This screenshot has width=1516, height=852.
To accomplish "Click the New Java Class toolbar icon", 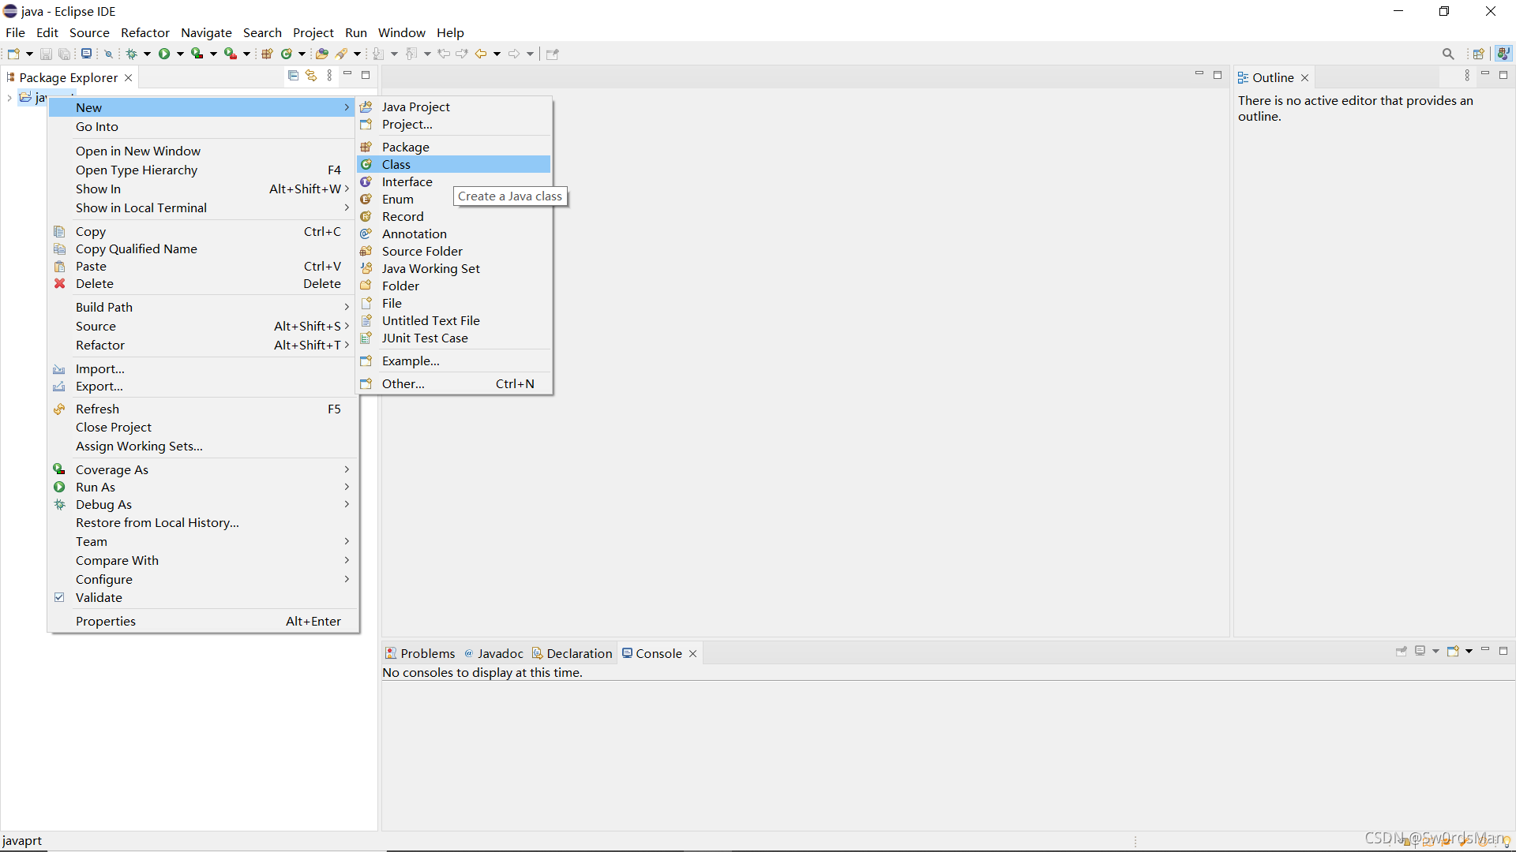I will (287, 54).
